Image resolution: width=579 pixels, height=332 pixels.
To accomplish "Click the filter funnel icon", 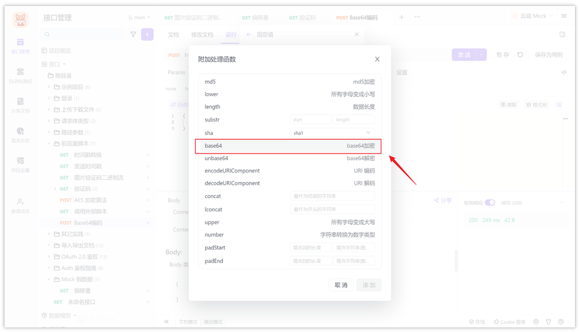I will pyautogui.click(x=133, y=34).
